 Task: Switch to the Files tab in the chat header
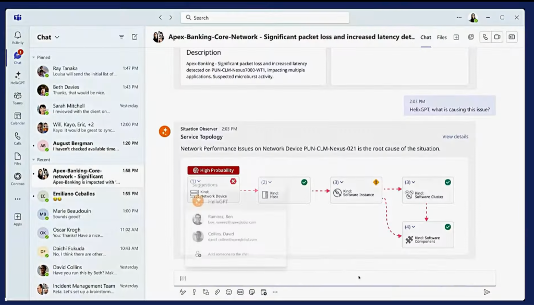pyautogui.click(x=442, y=37)
